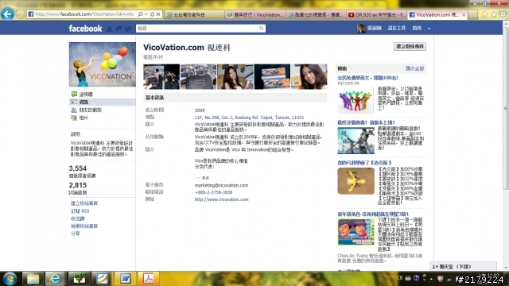Click the yellow archer game ad image

[356, 181]
